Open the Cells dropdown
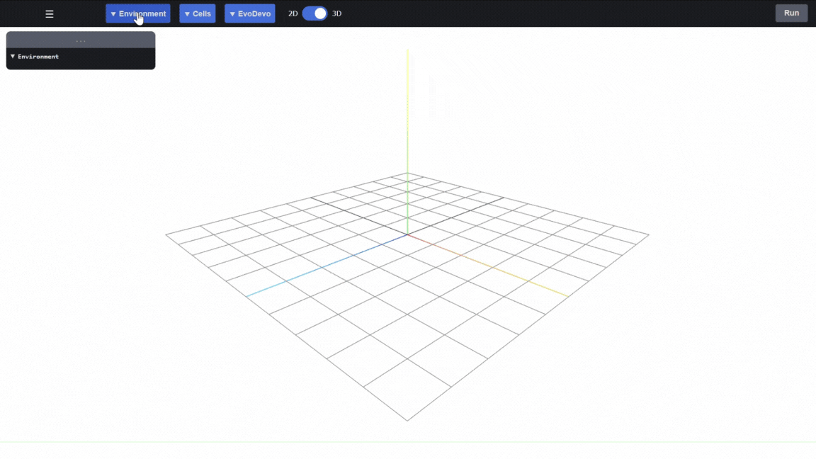Viewport: 816px width, 459px height. [x=198, y=13]
